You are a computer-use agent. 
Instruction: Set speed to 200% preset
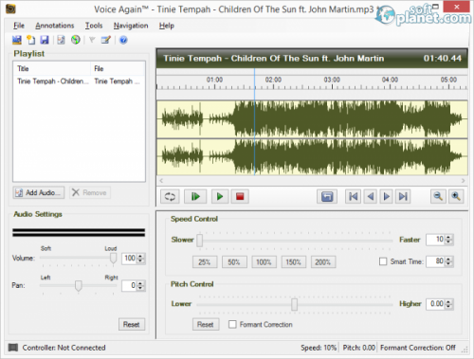point(323,262)
